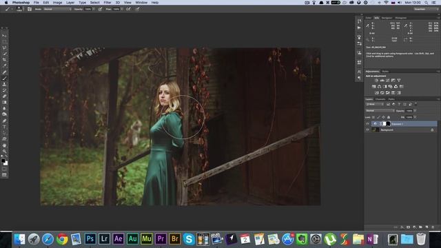Select the Brush tool in toolbox
The width and height of the screenshot is (441, 248).
[x=4, y=78]
